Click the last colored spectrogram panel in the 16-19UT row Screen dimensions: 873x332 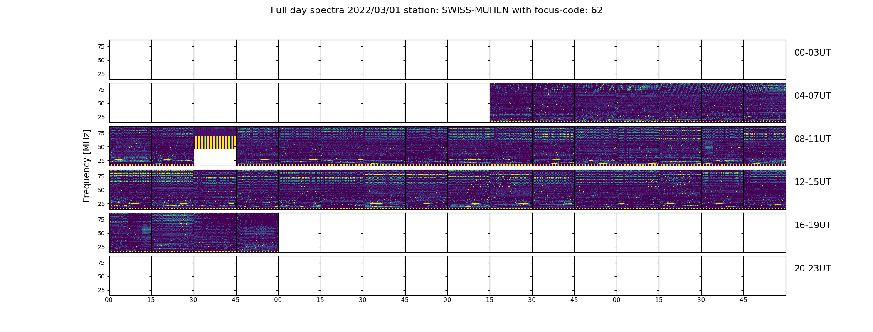point(257,233)
